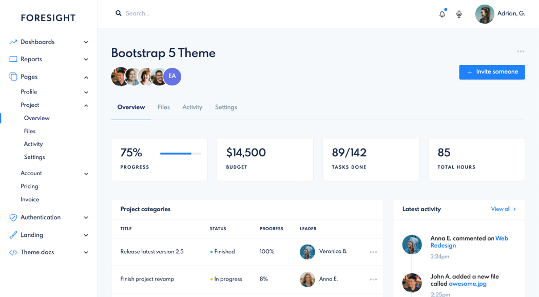Screen dimensions: 539x297
Task: Expand the Profile submenu chevron
Action: (86, 92)
